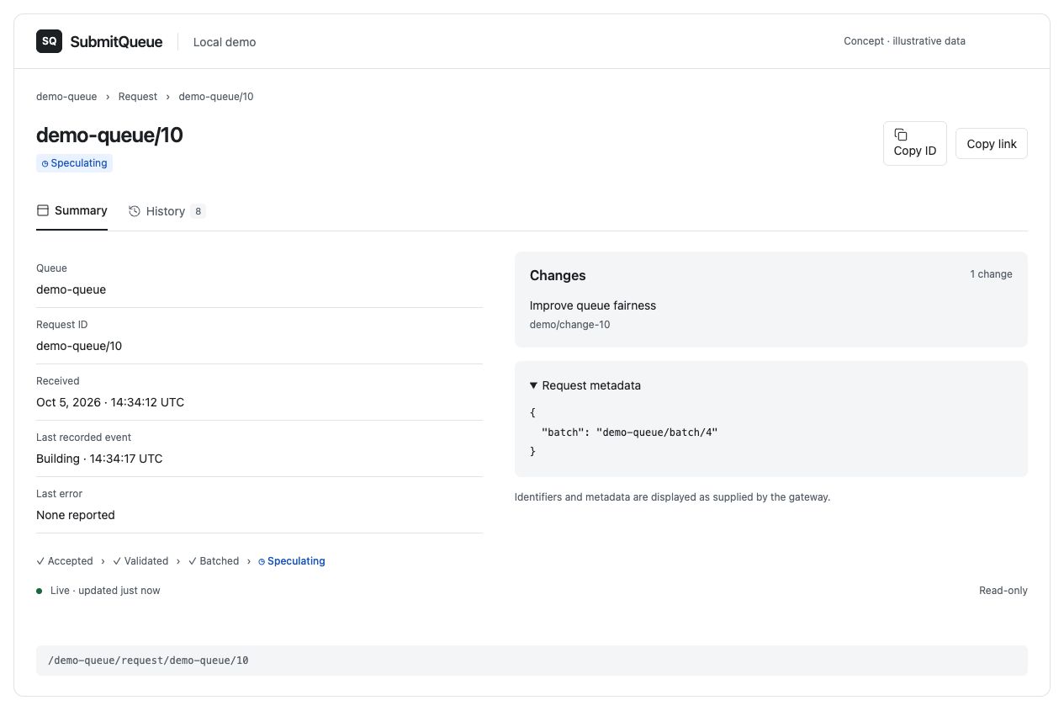Click the batch value in the metadata JSON

click(x=658, y=432)
